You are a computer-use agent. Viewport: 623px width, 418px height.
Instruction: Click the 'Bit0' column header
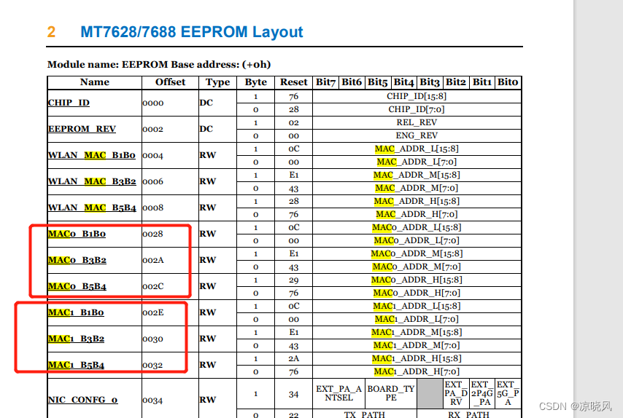coord(508,82)
